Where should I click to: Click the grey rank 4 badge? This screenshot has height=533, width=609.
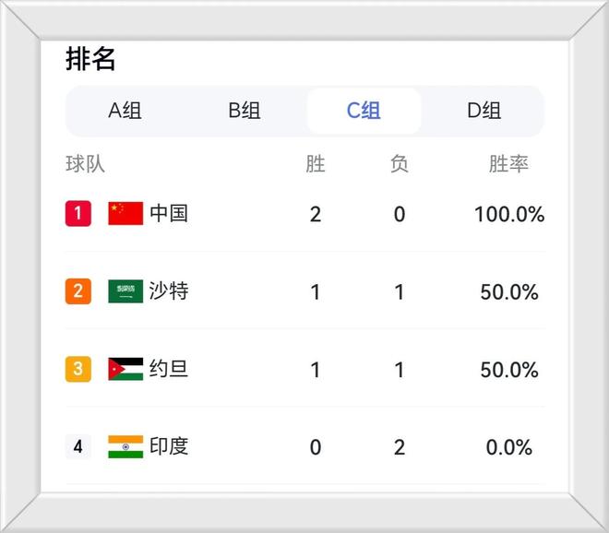point(78,446)
